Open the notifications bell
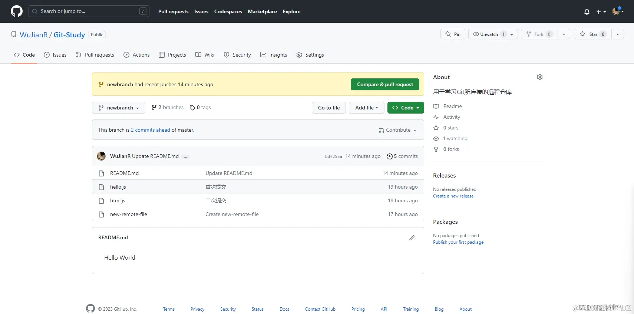 click(587, 12)
